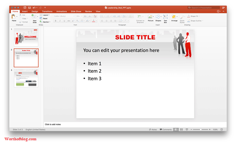Open the Slide Show tab
Viewport: 236px width, 144px height.
coord(76,11)
